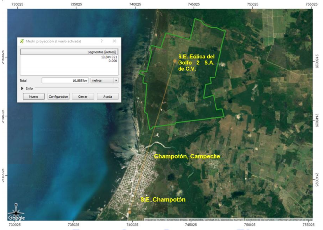
Task: Expand the Info section
Action: click(x=23, y=88)
